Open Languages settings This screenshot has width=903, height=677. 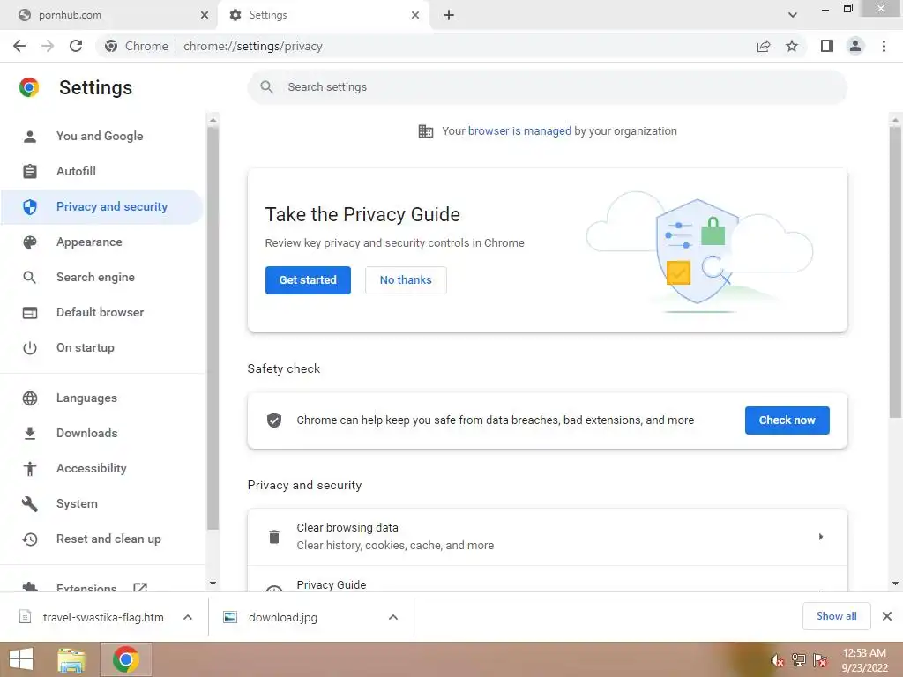click(x=86, y=398)
